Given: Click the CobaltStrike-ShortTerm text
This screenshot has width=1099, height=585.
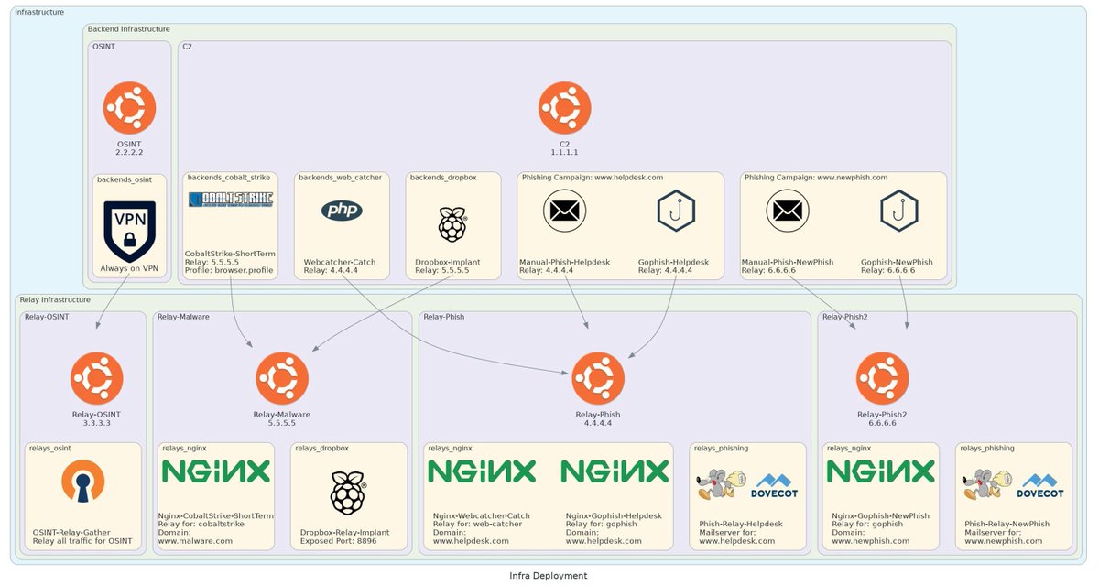Looking at the screenshot, I should (230, 254).
